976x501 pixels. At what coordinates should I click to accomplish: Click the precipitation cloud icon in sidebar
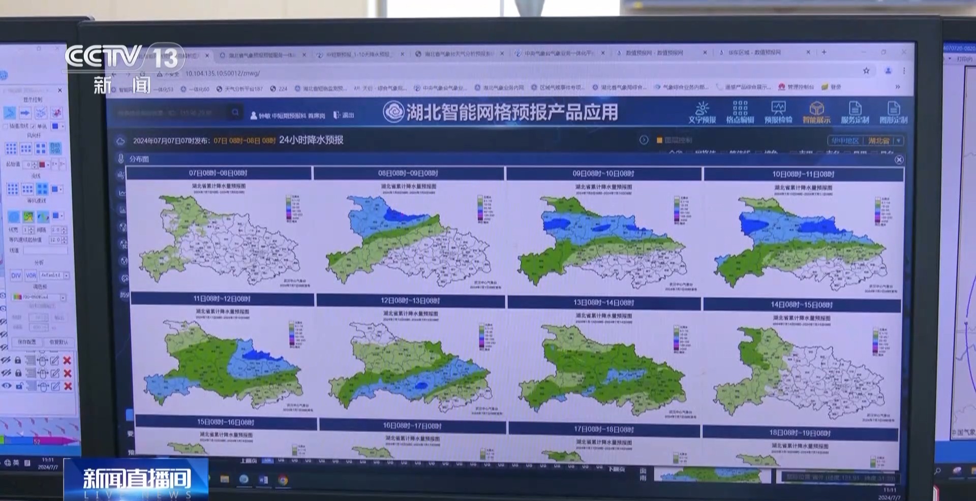pos(120,141)
